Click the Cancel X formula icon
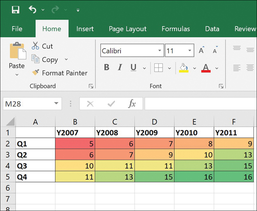 click(90, 103)
